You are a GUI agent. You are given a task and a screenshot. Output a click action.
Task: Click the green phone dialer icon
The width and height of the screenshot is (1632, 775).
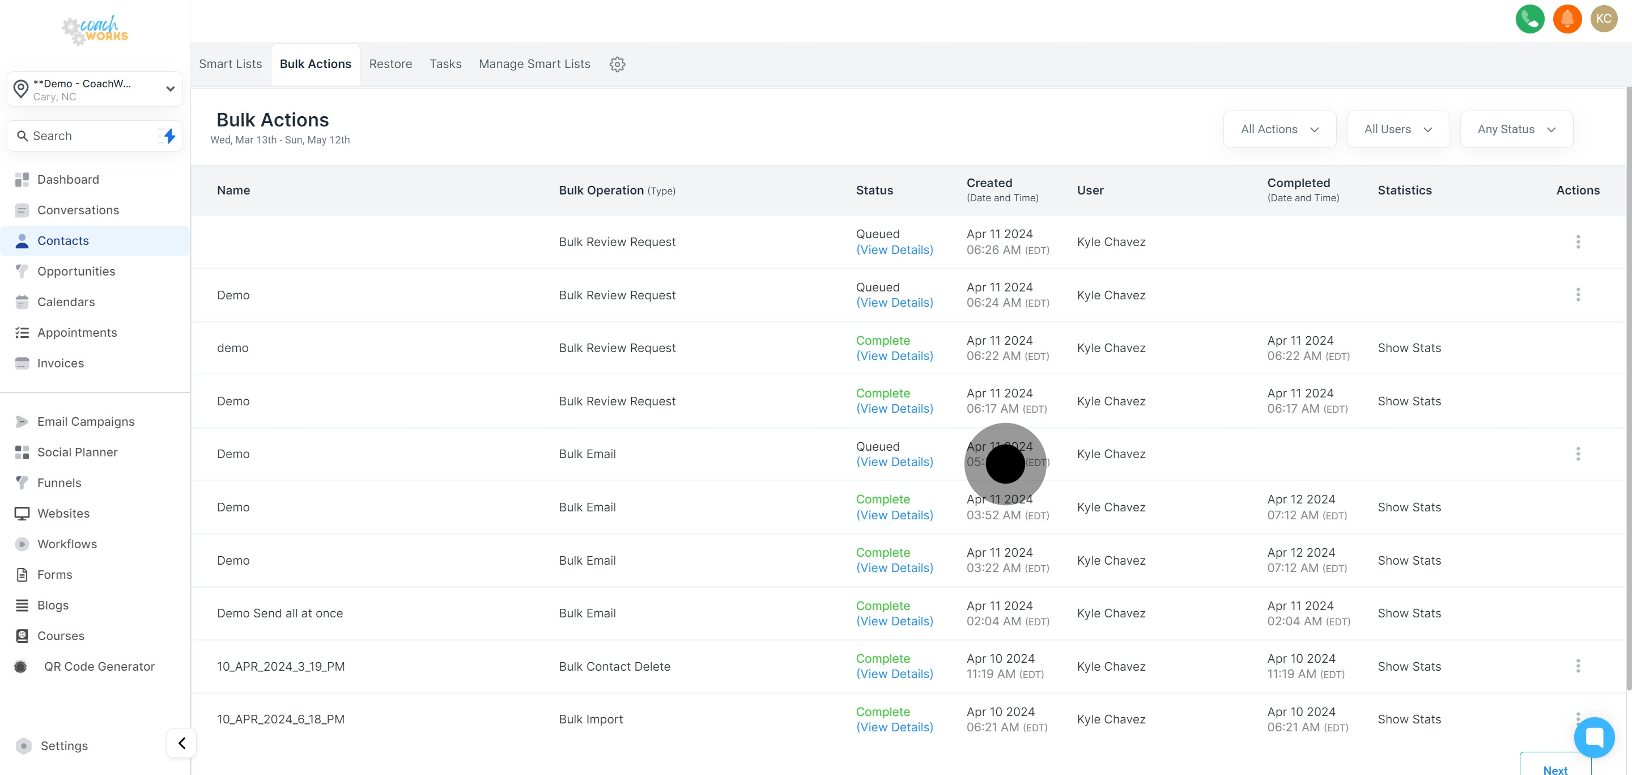coord(1529,19)
